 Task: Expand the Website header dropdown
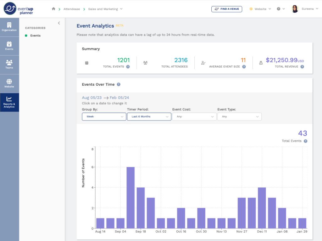tap(270, 9)
